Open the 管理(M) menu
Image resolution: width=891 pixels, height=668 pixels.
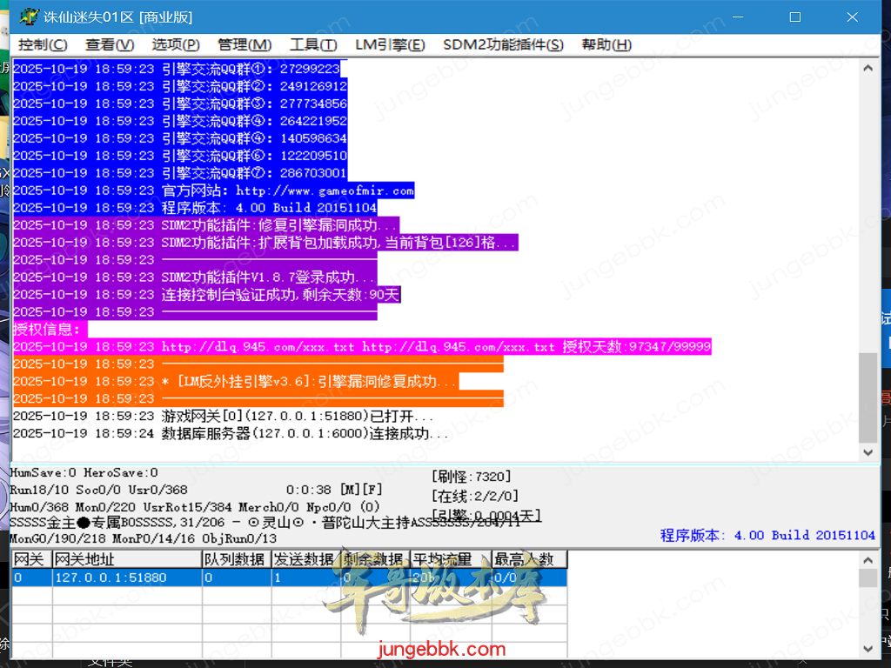(245, 45)
